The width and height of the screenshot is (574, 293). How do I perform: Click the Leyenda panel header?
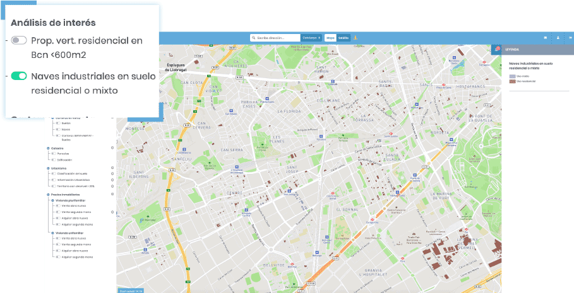point(538,49)
